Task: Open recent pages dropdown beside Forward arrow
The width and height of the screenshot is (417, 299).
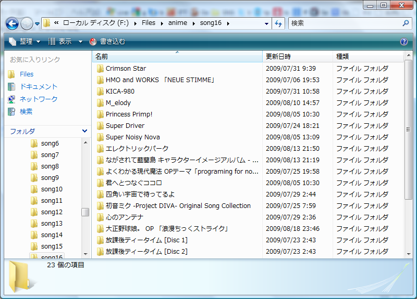Action: (37, 23)
